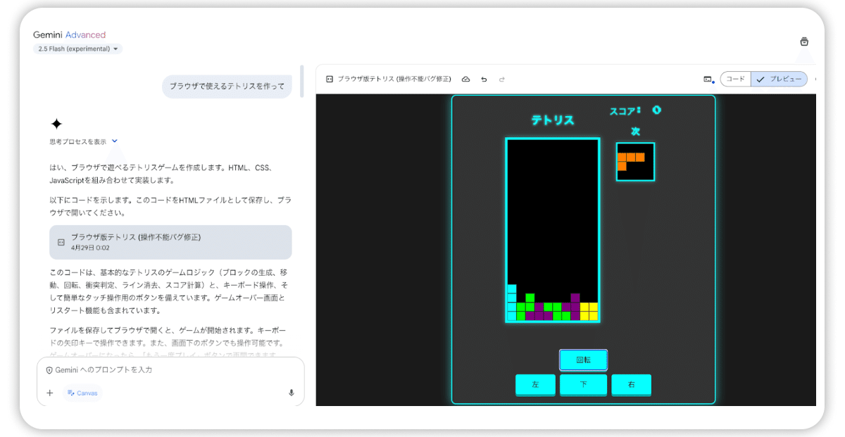Activate the microphone icon for voice input
Viewport: 845px width, 437px height.
(x=291, y=393)
